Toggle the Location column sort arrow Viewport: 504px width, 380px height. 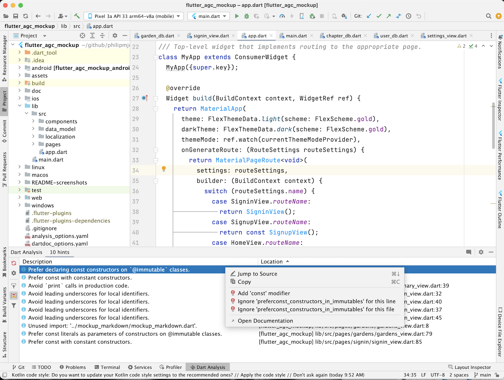click(288, 261)
